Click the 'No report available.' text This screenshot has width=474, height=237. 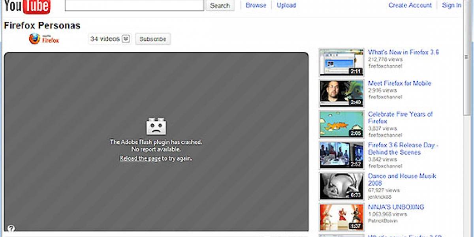point(156,149)
